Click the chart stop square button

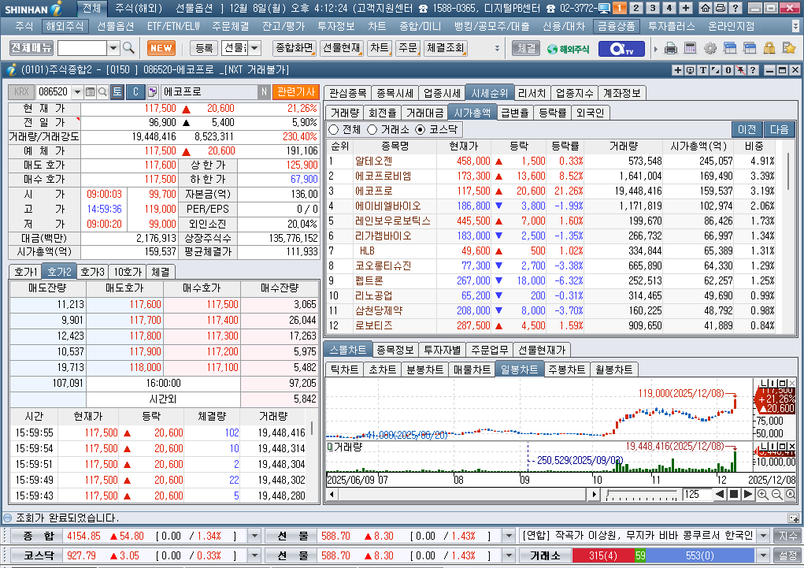pyautogui.click(x=734, y=495)
